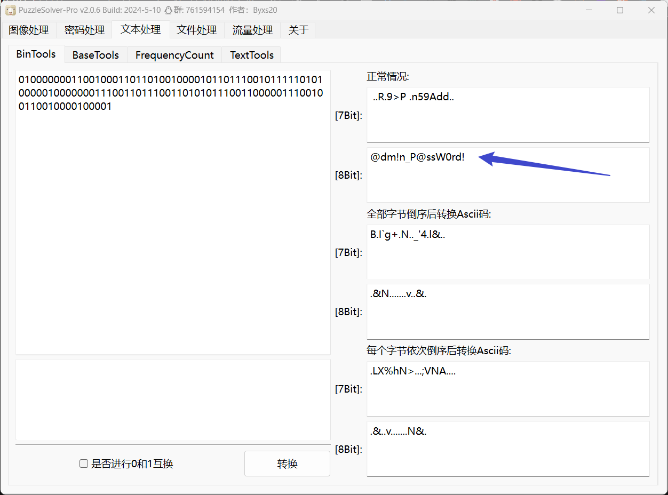
Task: Enable the 是否进行0和1互换 checkbox
Action: click(x=84, y=464)
